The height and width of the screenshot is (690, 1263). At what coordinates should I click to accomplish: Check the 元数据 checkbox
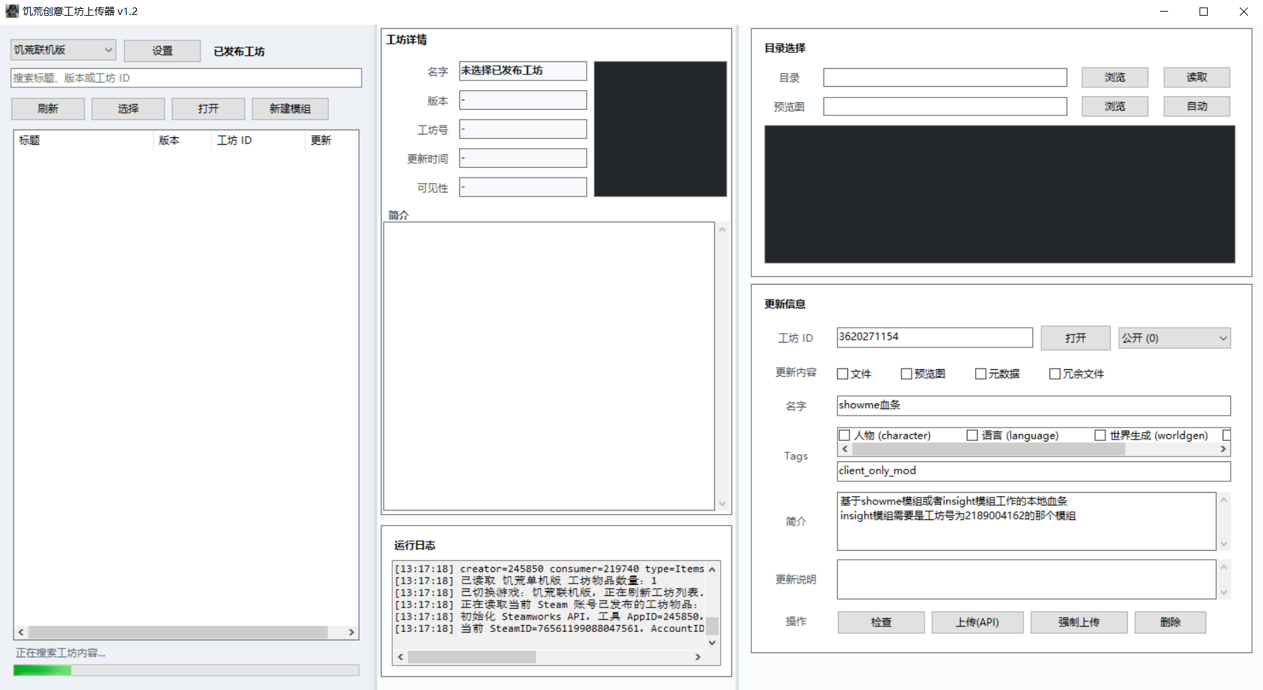point(981,373)
